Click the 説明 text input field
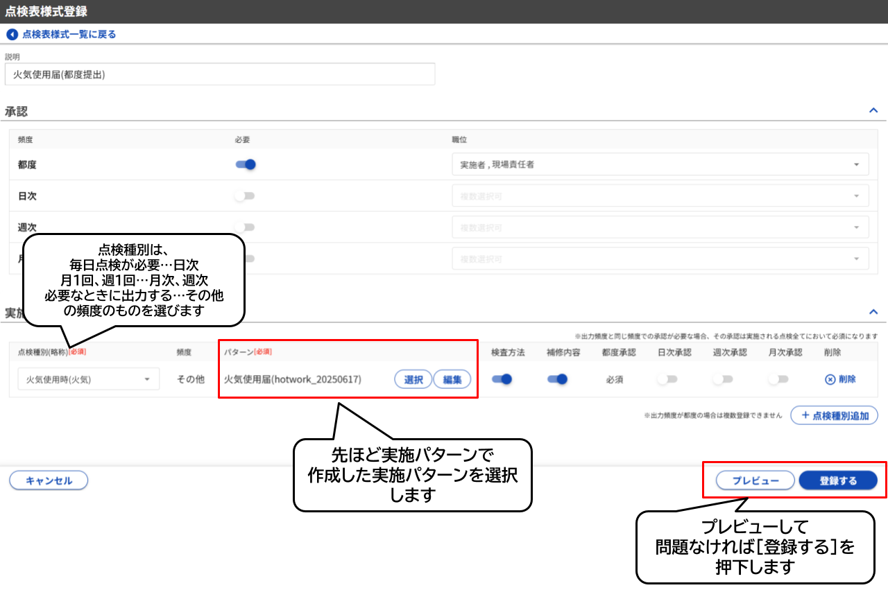The image size is (888, 590). point(222,74)
